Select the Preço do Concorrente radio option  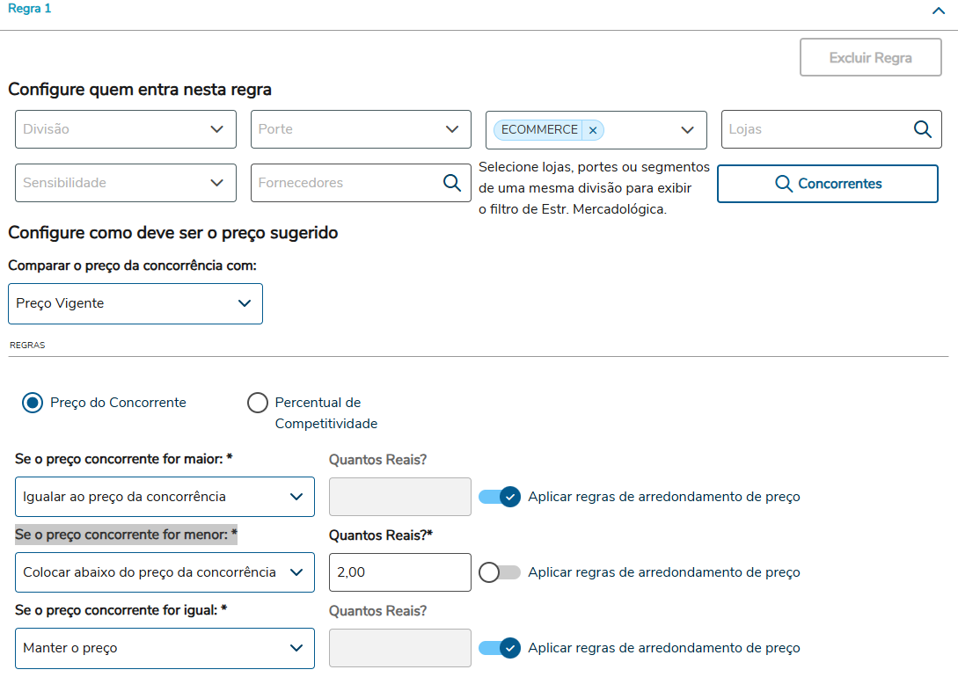33,403
